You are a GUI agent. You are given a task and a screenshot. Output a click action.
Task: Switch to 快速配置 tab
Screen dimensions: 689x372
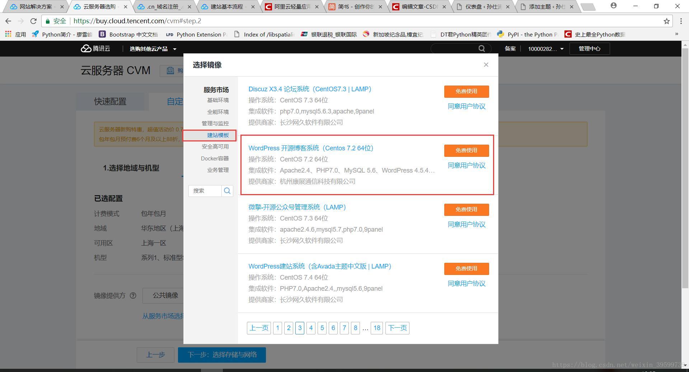pyautogui.click(x=110, y=102)
